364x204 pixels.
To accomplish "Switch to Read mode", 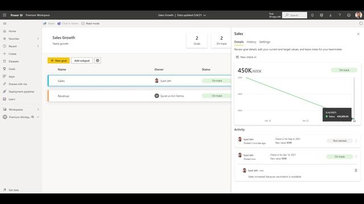I will tap(90, 24).
